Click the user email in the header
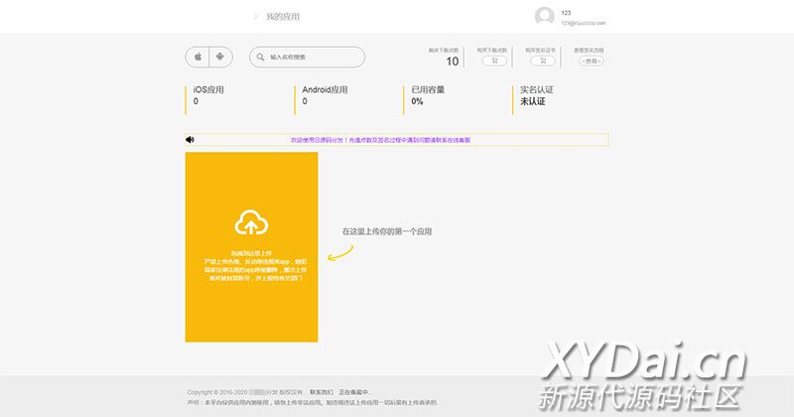Screen dimensions: 794x417 [x=583, y=23]
